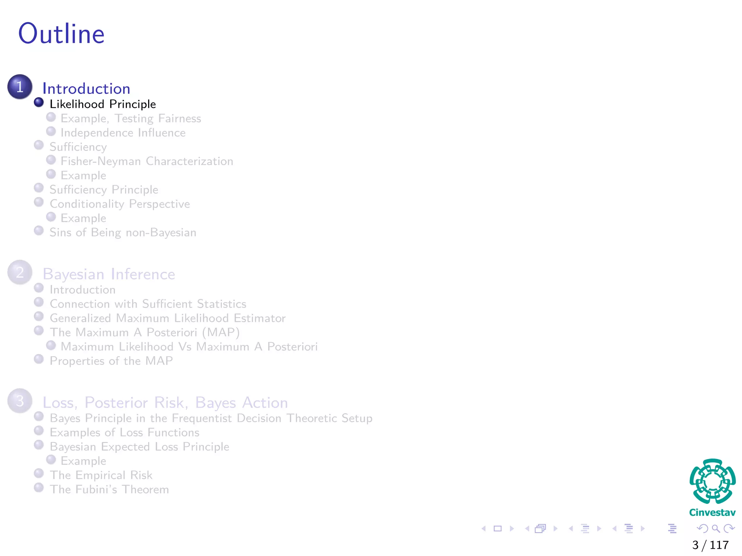Select the Introduction section title
Image resolution: width=742 pixels, height=556 pixels.
click(x=86, y=89)
